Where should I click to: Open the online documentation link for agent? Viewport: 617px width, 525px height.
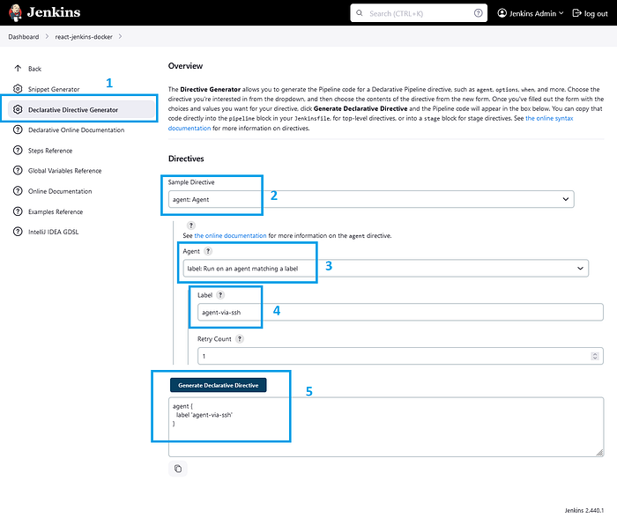(x=230, y=235)
